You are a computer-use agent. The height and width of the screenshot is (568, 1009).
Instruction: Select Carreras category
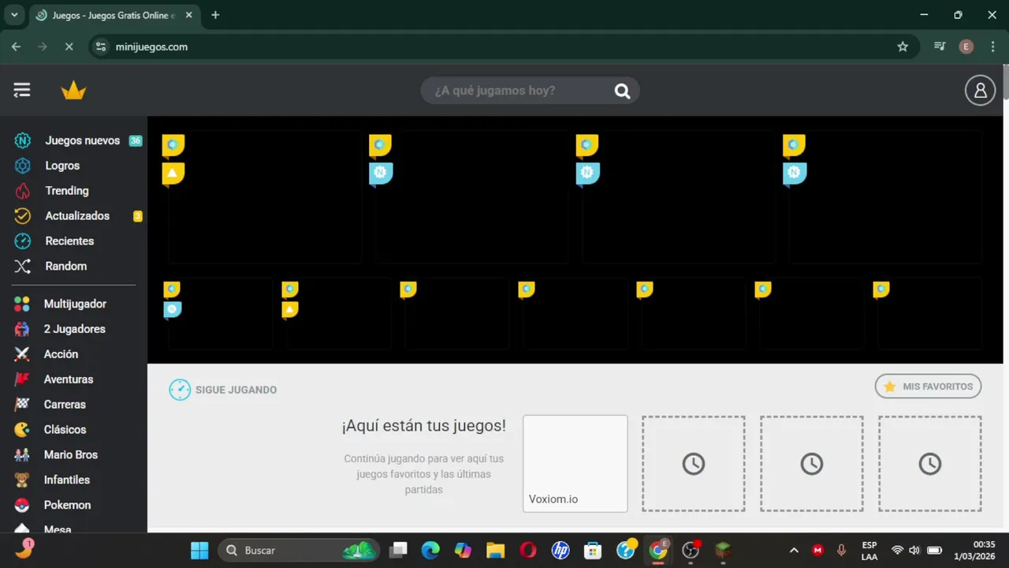[x=65, y=405]
